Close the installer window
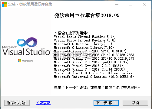This screenshot has width=152, height=109. tap(144, 4)
